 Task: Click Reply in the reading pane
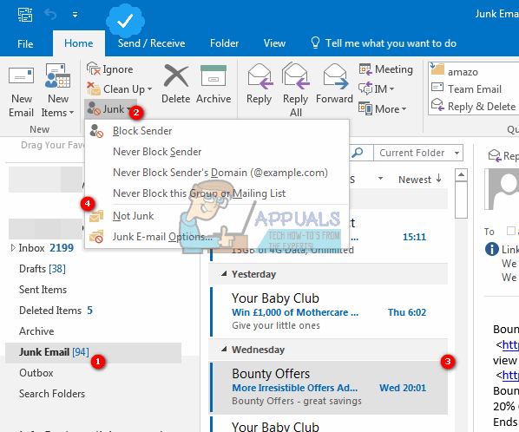coord(503,155)
